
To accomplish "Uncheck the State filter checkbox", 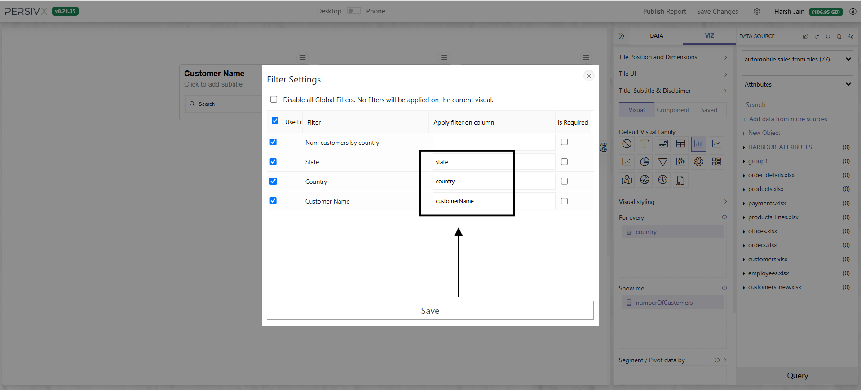I will point(273,161).
